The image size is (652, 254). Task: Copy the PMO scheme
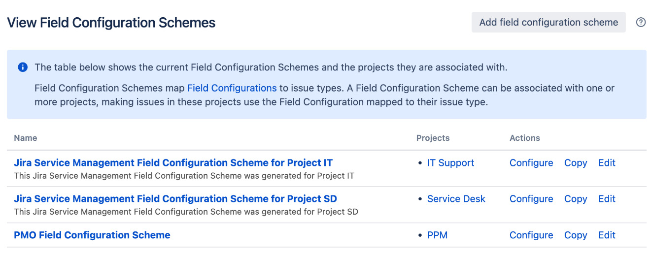pos(576,235)
